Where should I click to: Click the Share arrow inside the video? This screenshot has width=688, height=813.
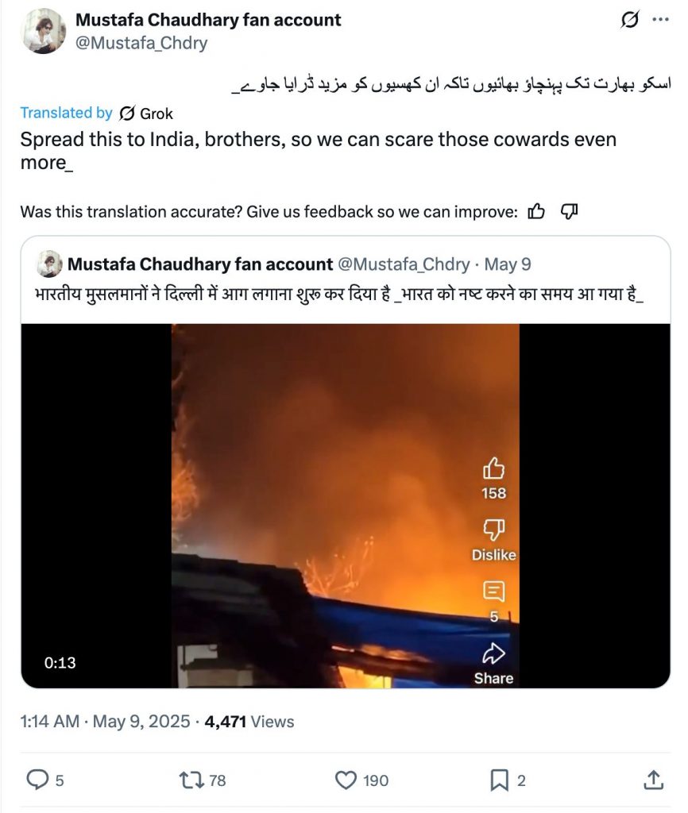493,654
